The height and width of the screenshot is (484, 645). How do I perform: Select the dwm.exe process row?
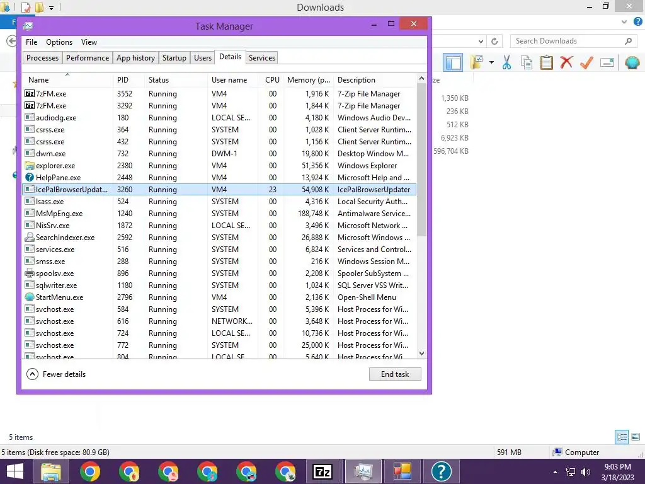pos(219,154)
